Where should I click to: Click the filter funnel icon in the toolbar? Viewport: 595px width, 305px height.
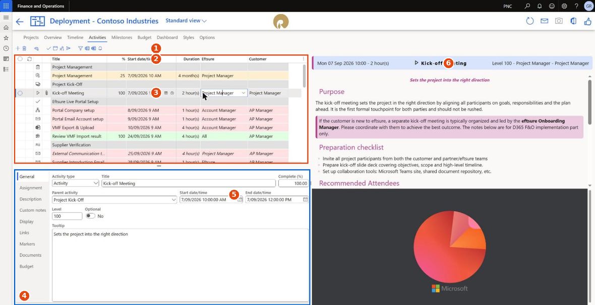pyautogui.click(x=81, y=48)
